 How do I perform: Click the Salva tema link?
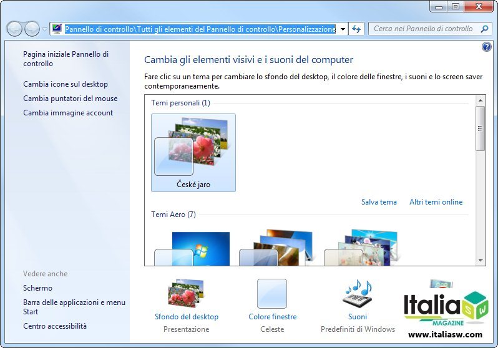coord(379,202)
